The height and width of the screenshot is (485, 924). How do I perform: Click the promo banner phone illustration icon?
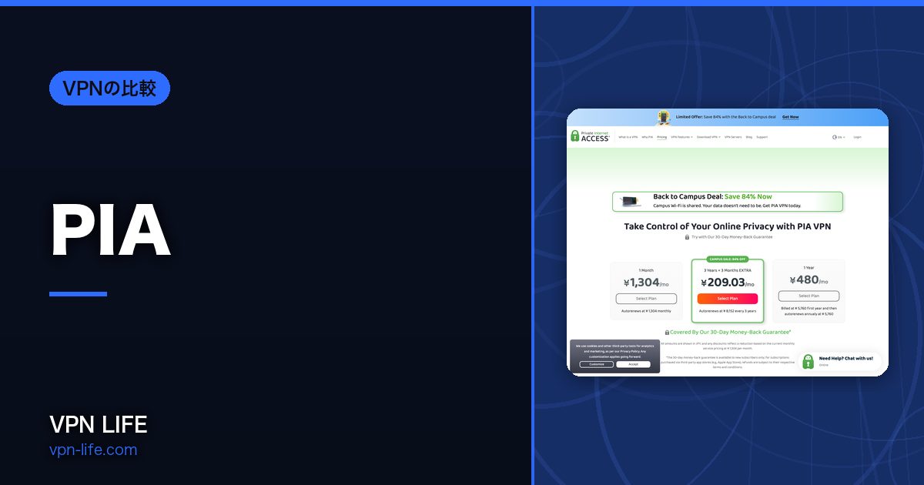click(x=664, y=117)
